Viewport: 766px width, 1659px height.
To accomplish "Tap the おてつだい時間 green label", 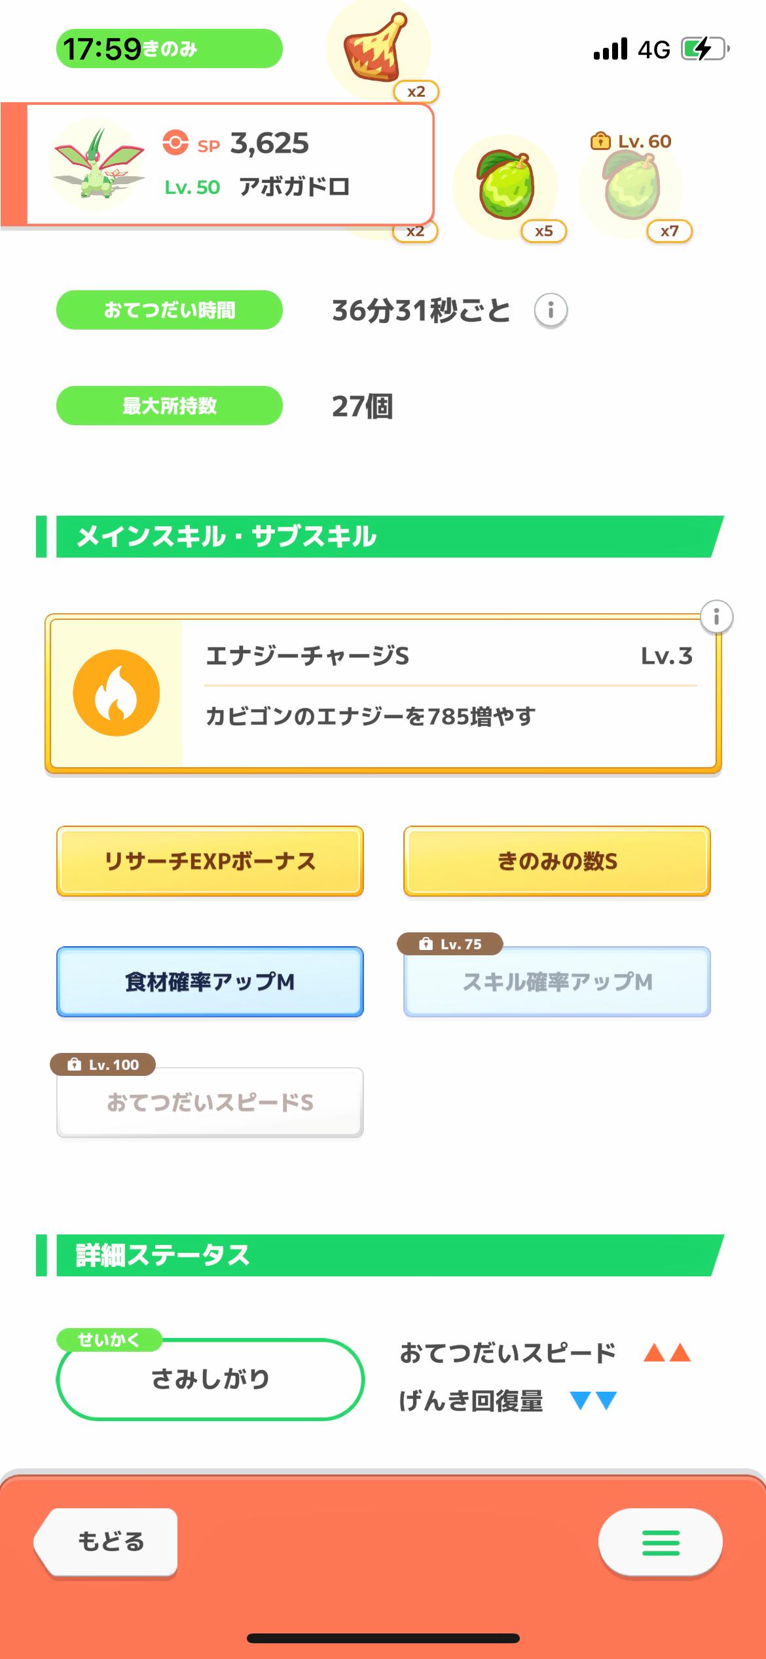I will coord(170,310).
